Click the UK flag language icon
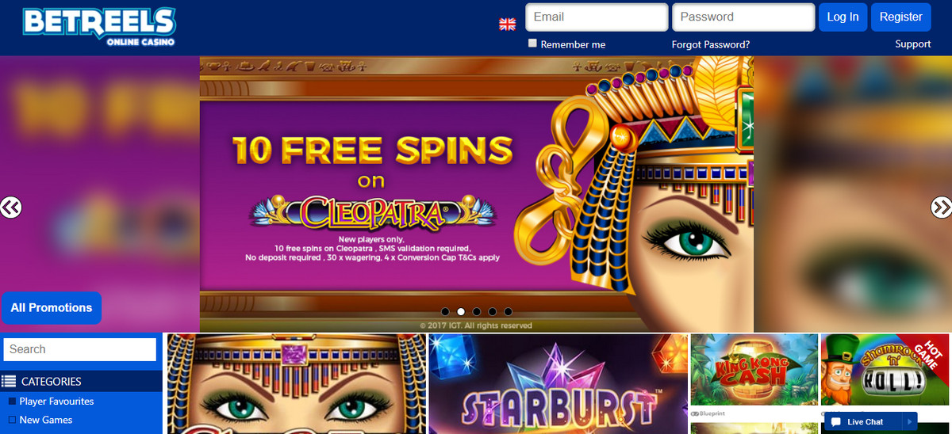 (x=507, y=24)
